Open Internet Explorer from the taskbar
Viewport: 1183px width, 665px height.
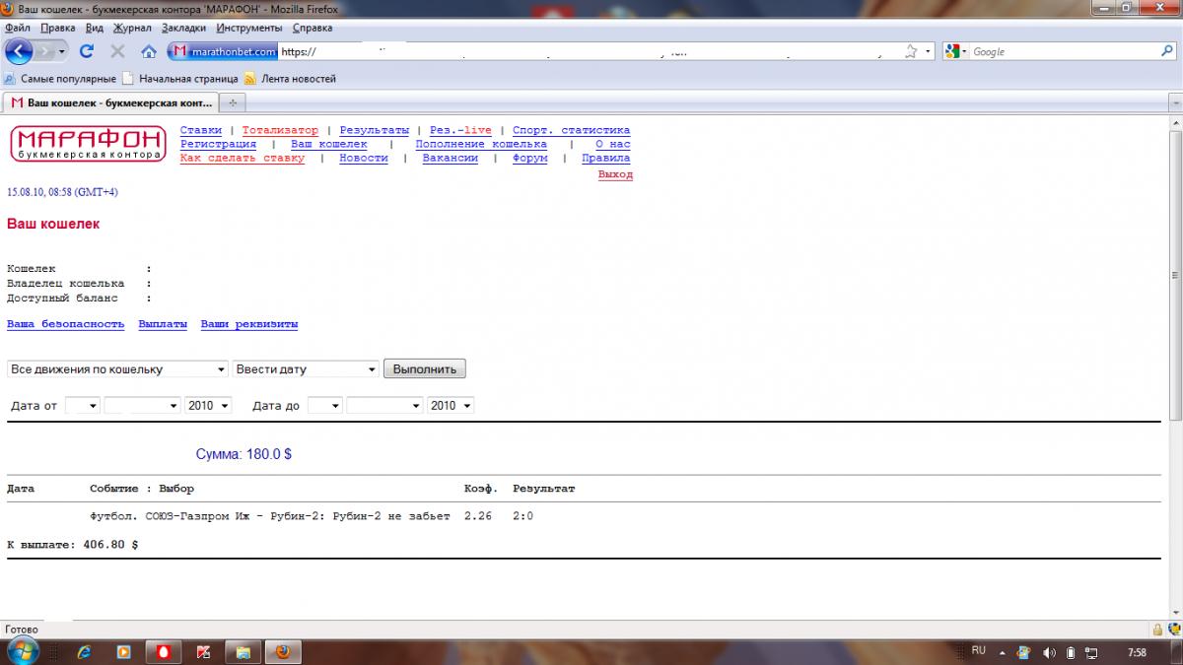pyautogui.click(x=84, y=652)
